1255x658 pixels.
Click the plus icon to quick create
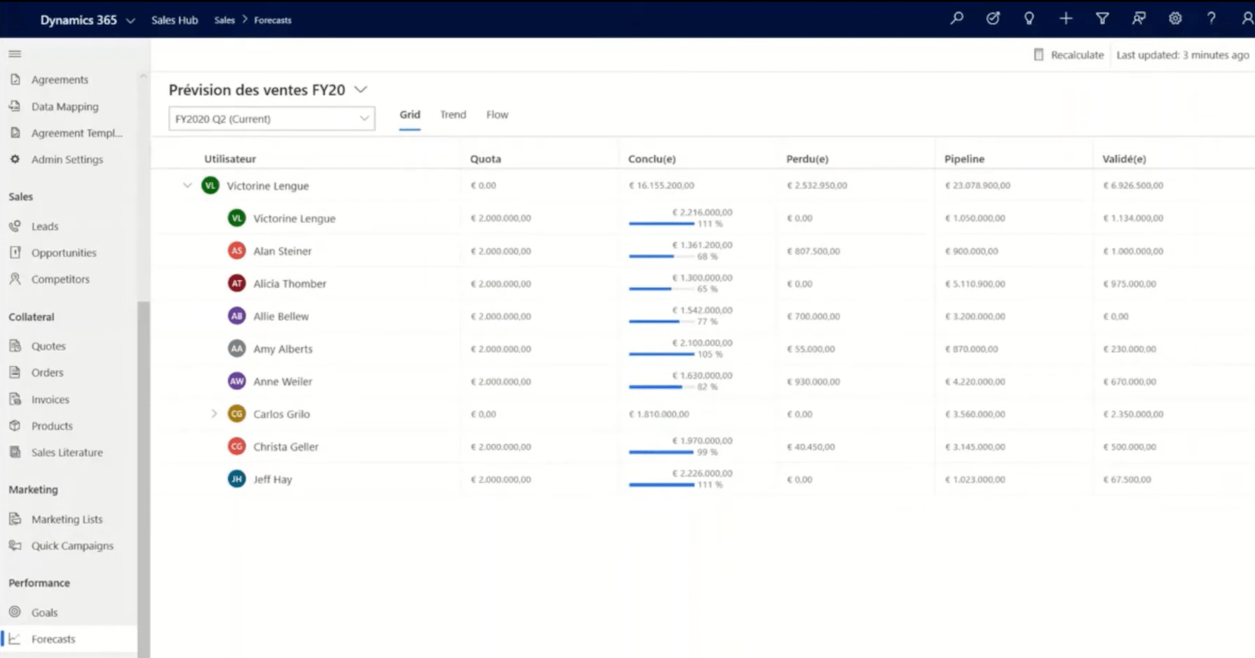[x=1065, y=18]
